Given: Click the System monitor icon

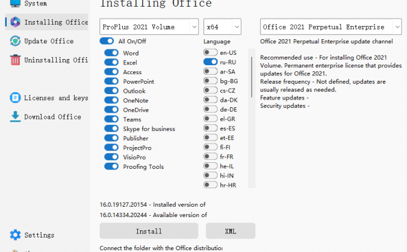Looking at the screenshot, I should coord(15,3).
